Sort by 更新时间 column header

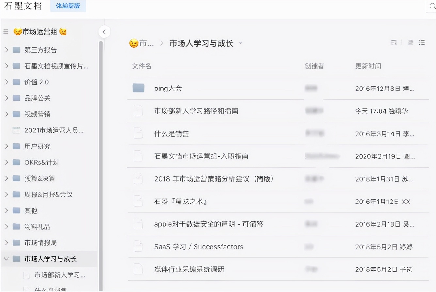[368, 66]
